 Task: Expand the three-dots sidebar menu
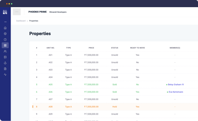click(x=5, y=22)
